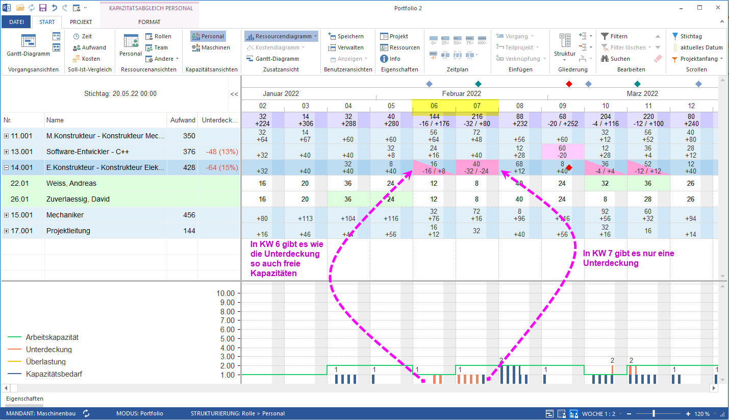
Task: Click the Filtern funnel icon
Action: (x=605, y=36)
